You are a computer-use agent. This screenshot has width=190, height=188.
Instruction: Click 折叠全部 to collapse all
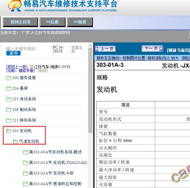coord(77,49)
